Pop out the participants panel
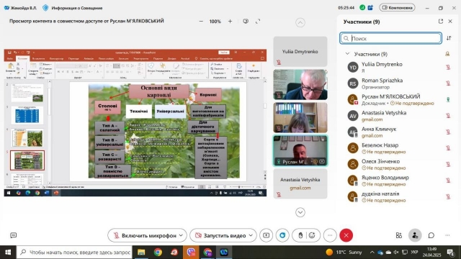The width and height of the screenshot is (461, 259). coord(440,22)
